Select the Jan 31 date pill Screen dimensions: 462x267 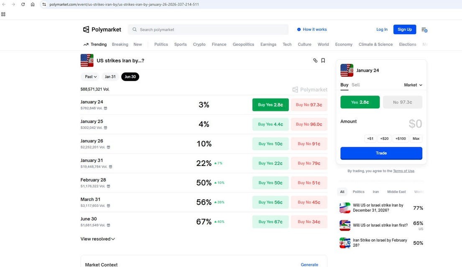point(110,77)
